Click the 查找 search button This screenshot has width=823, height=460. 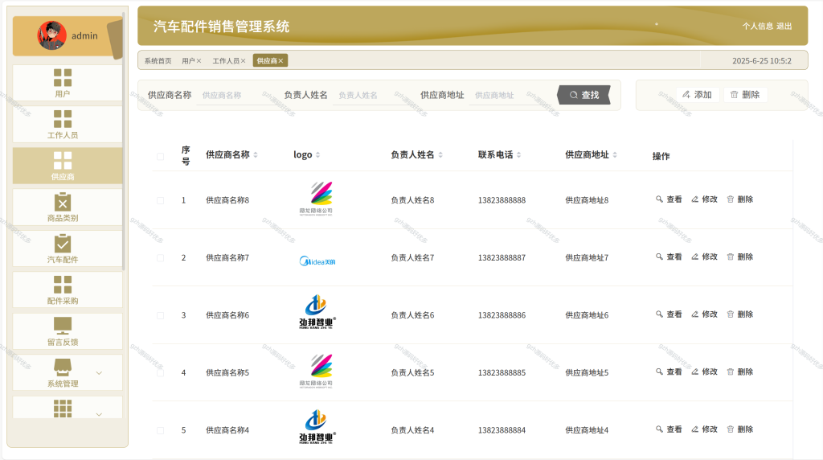(584, 95)
